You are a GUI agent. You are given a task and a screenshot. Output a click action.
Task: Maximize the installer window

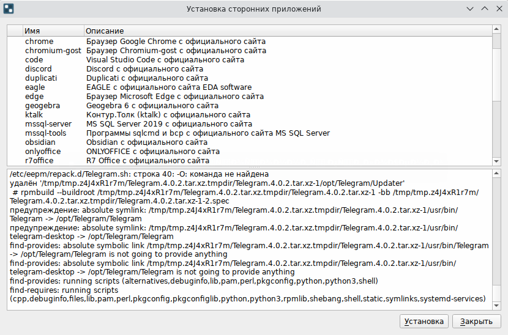tap(484, 9)
